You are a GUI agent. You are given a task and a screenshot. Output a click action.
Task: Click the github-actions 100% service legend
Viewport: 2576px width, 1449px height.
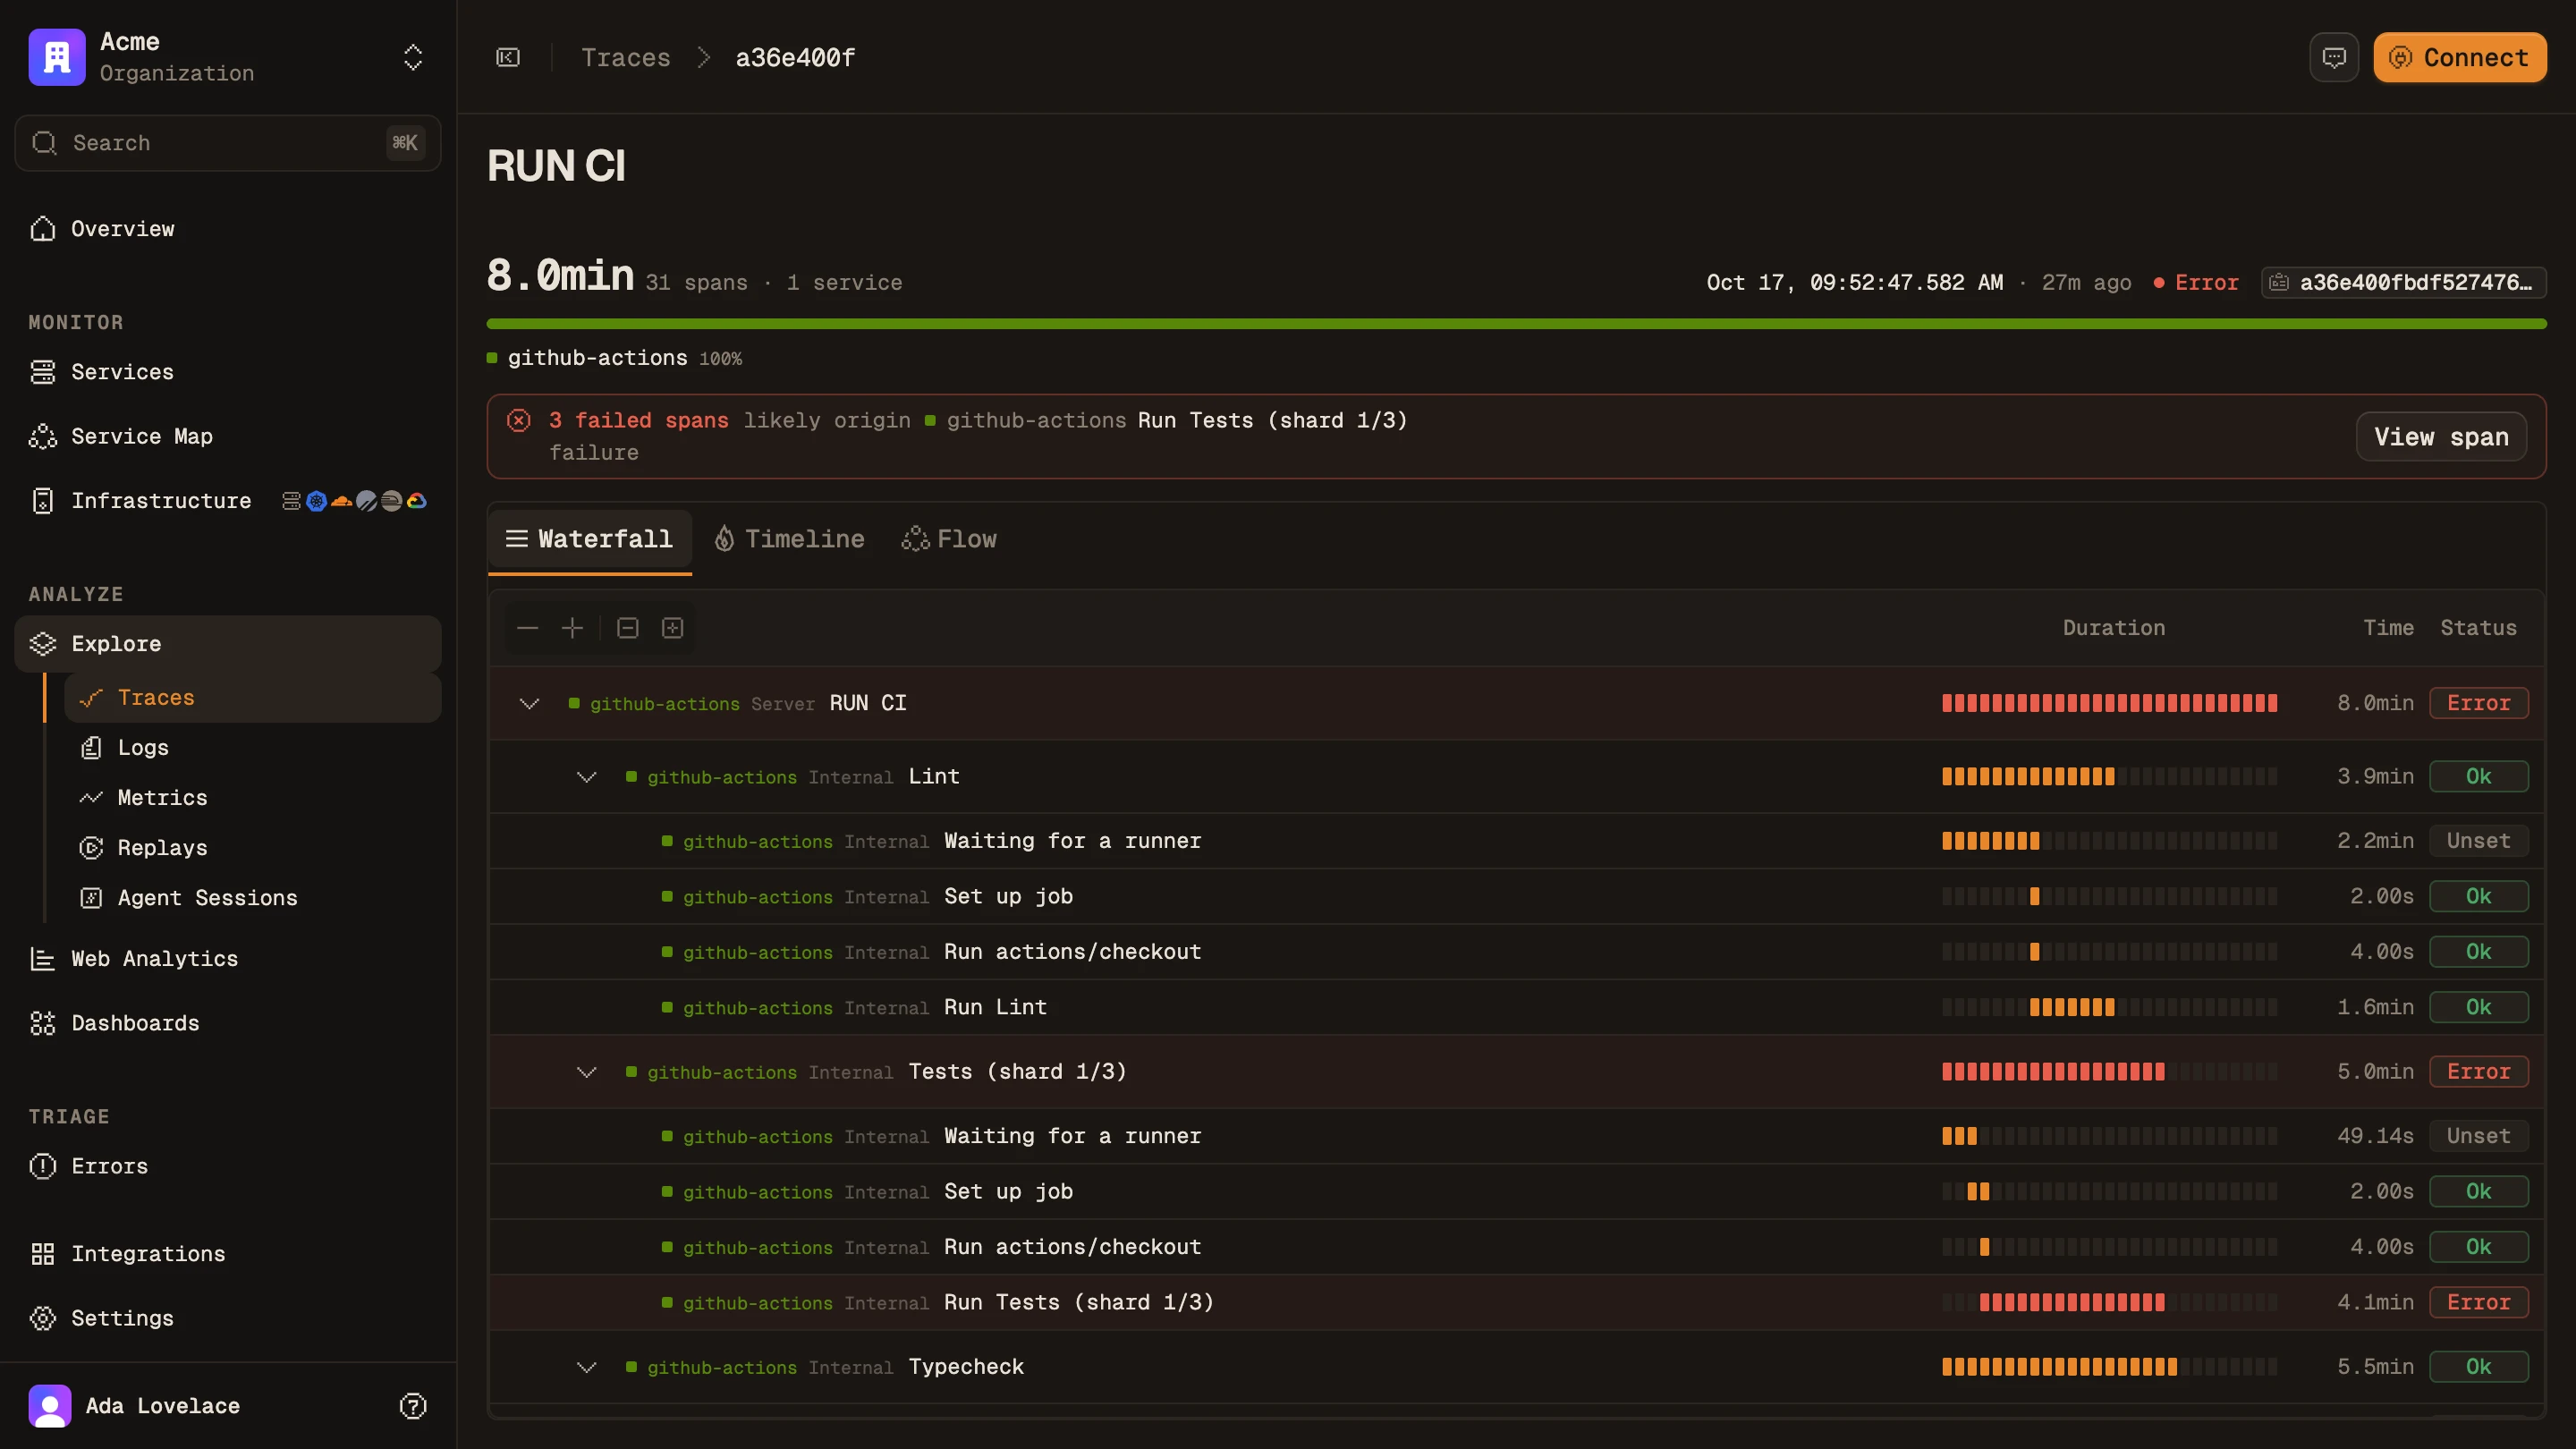[614, 358]
